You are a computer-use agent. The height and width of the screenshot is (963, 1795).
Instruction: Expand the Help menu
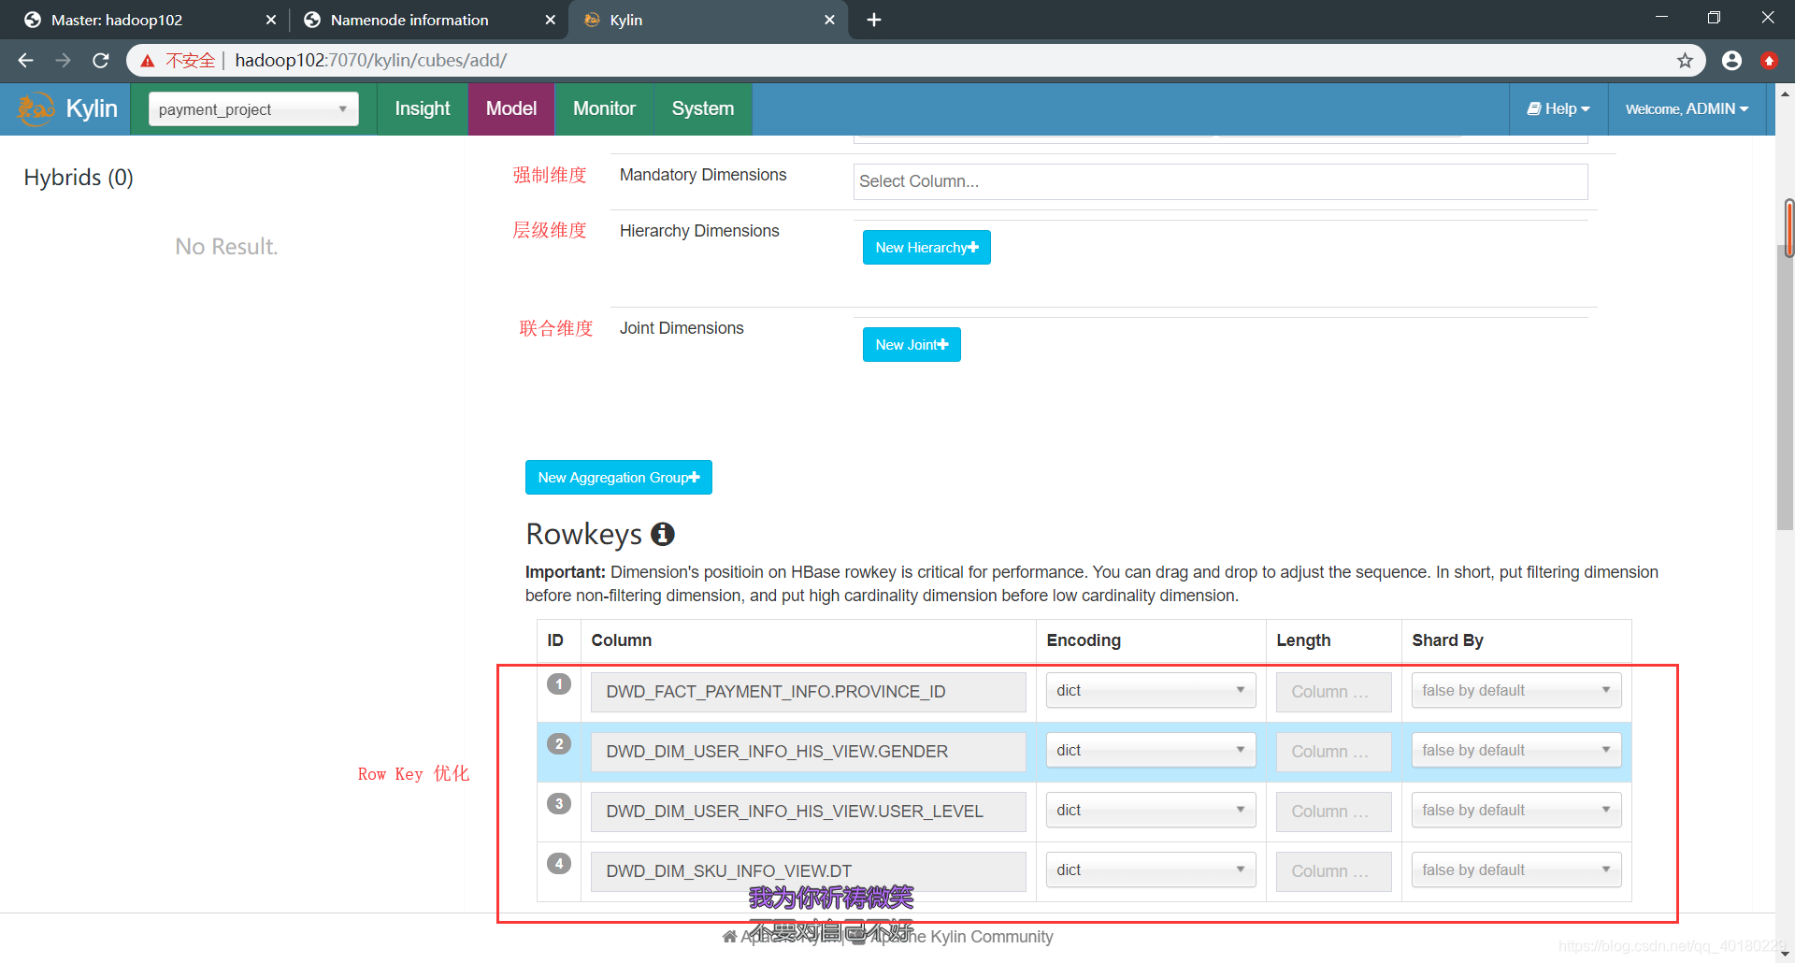click(x=1558, y=109)
